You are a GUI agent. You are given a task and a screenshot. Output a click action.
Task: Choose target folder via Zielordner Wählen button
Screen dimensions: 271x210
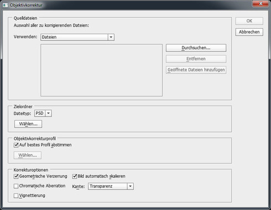click(x=28, y=124)
